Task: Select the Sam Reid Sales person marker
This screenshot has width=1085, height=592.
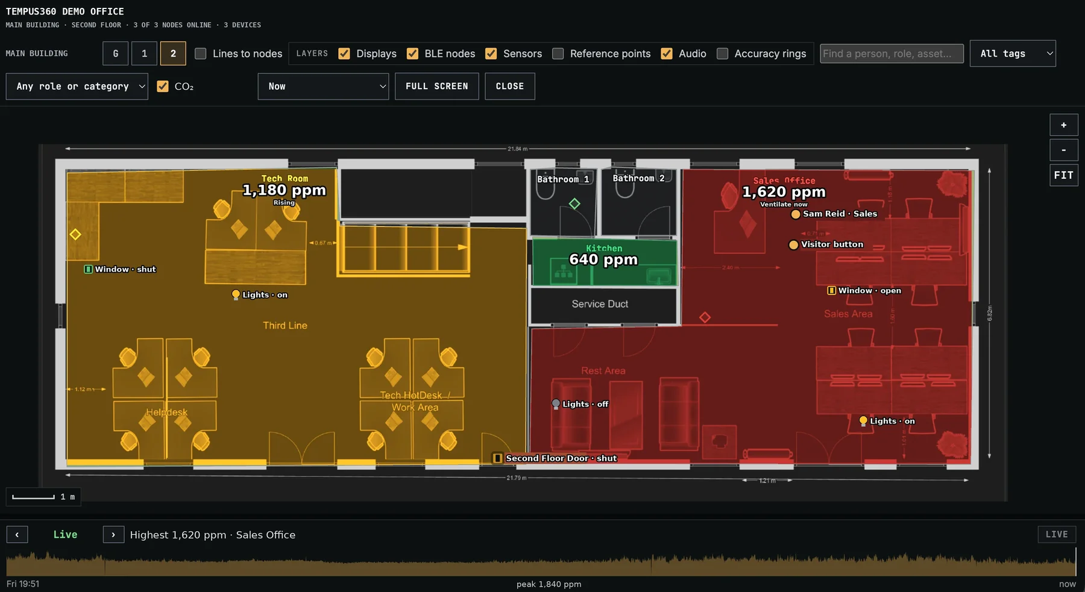Action: pyautogui.click(x=796, y=214)
